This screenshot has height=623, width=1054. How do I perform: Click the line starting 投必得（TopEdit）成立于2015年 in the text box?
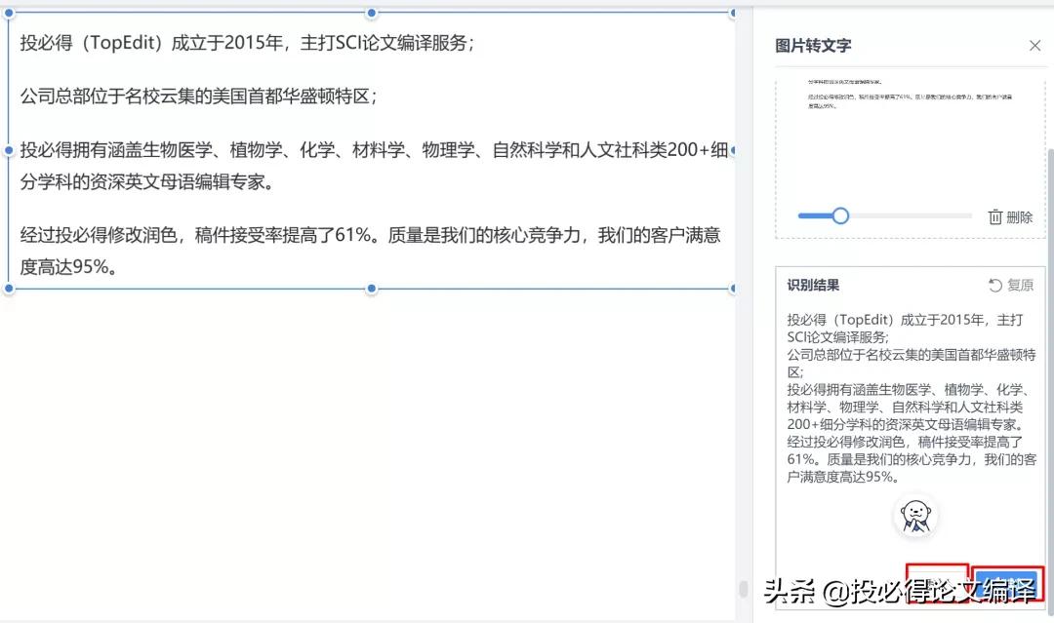click(247, 43)
